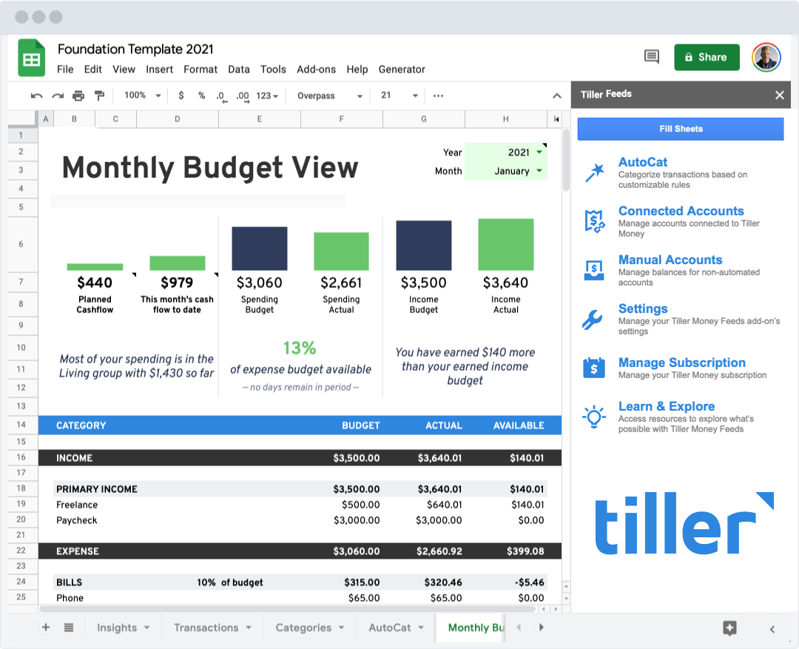Screen dimensions: 799x649
Task: Open the AutoCat tab menu arrow
Action: pos(421,628)
